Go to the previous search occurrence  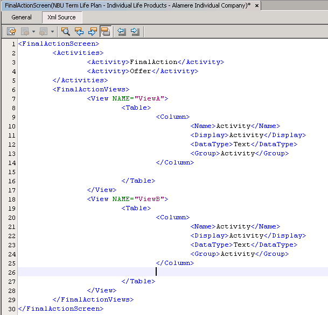[x=79, y=32]
